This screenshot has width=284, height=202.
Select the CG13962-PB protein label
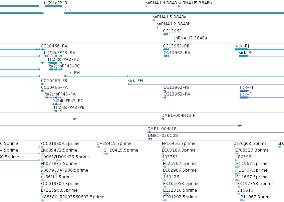coord(177,87)
